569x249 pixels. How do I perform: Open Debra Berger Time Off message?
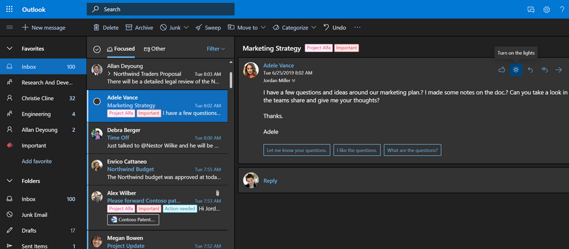point(157,138)
